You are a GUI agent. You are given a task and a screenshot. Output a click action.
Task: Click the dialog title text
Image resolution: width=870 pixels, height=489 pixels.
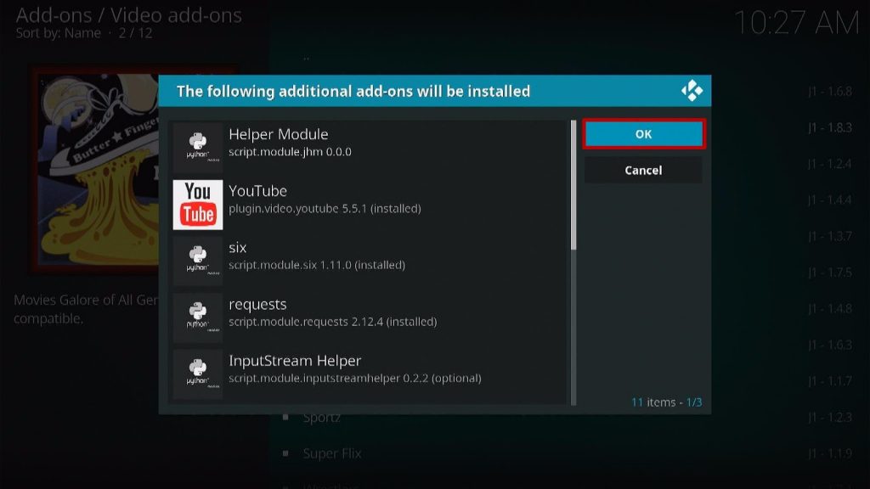click(353, 91)
